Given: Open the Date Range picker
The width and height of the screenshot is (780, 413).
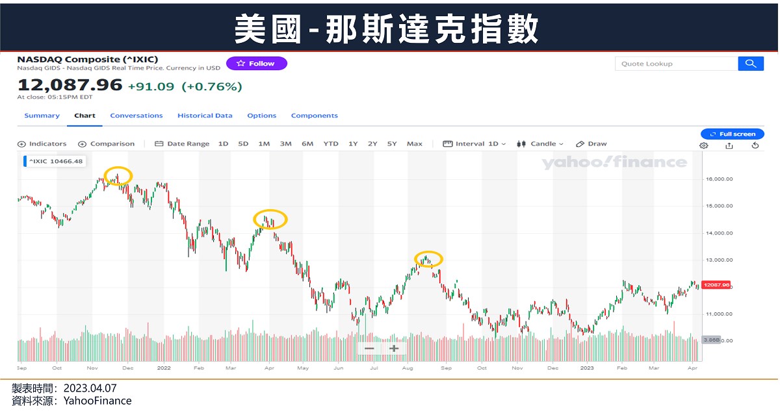Looking at the screenshot, I should [x=182, y=144].
